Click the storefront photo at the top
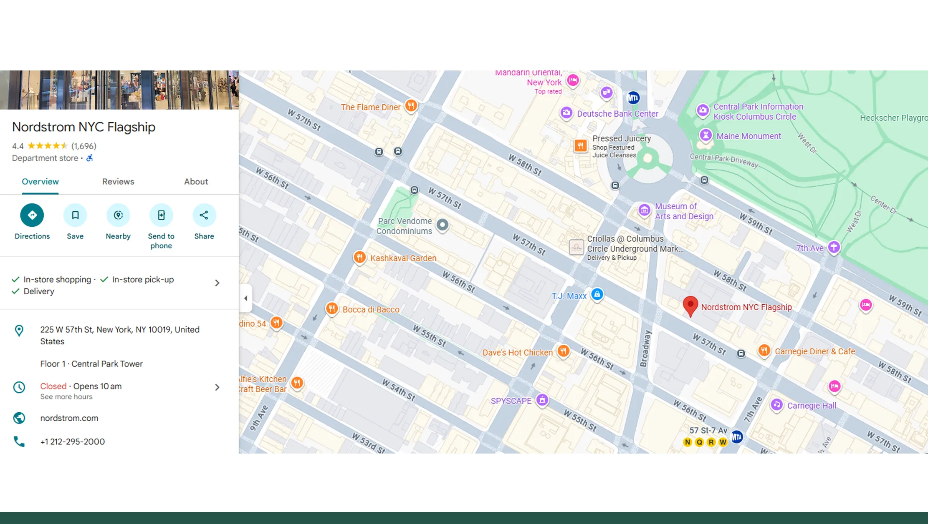This screenshot has width=928, height=524. coord(119,90)
